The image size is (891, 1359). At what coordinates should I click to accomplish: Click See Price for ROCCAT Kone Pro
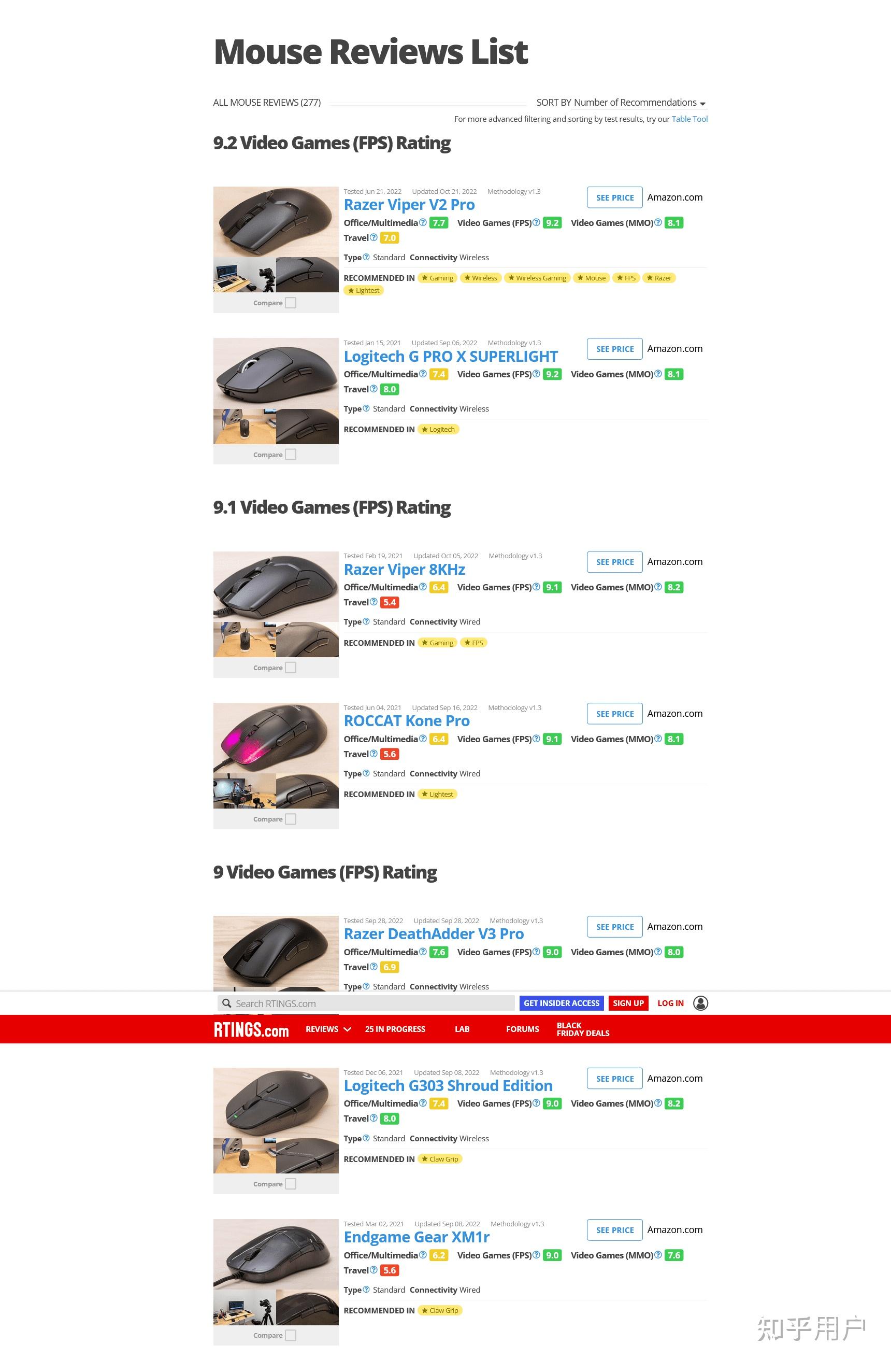[615, 713]
